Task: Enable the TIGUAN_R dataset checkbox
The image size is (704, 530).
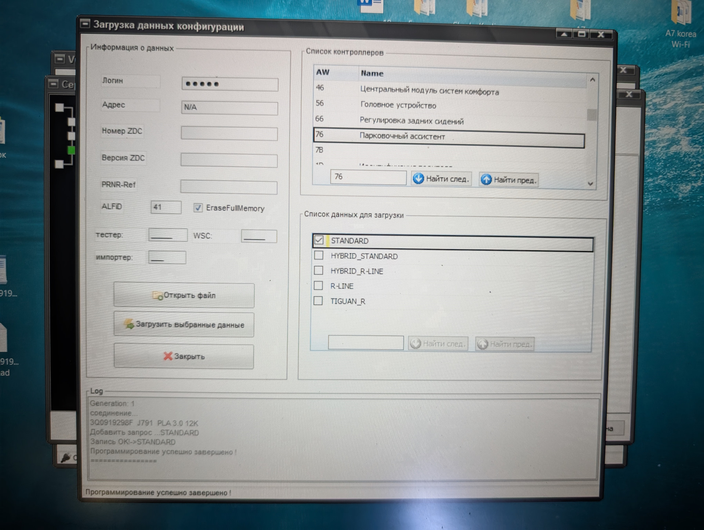Action: coord(318,301)
